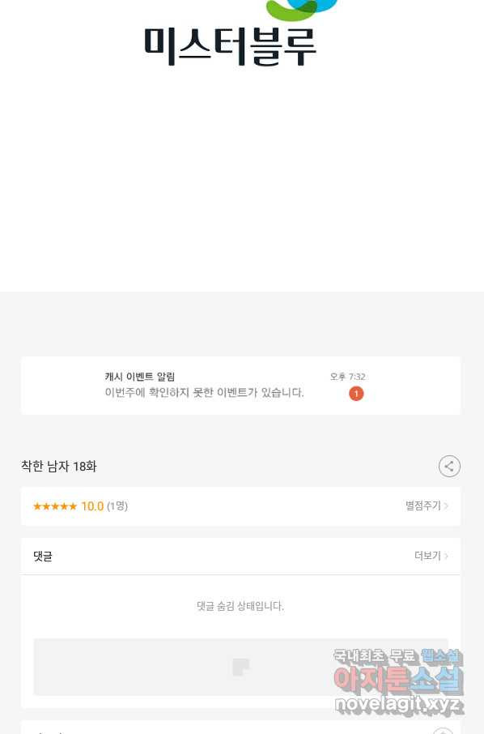This screenshot has width=484, height=734.
Task: Tap the partially visible circle icon at bottom
Action: [443, 731]
